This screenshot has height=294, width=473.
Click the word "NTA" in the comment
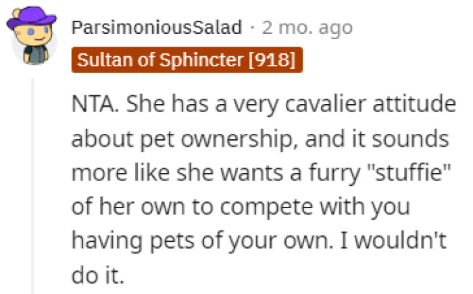coord(92,105)
